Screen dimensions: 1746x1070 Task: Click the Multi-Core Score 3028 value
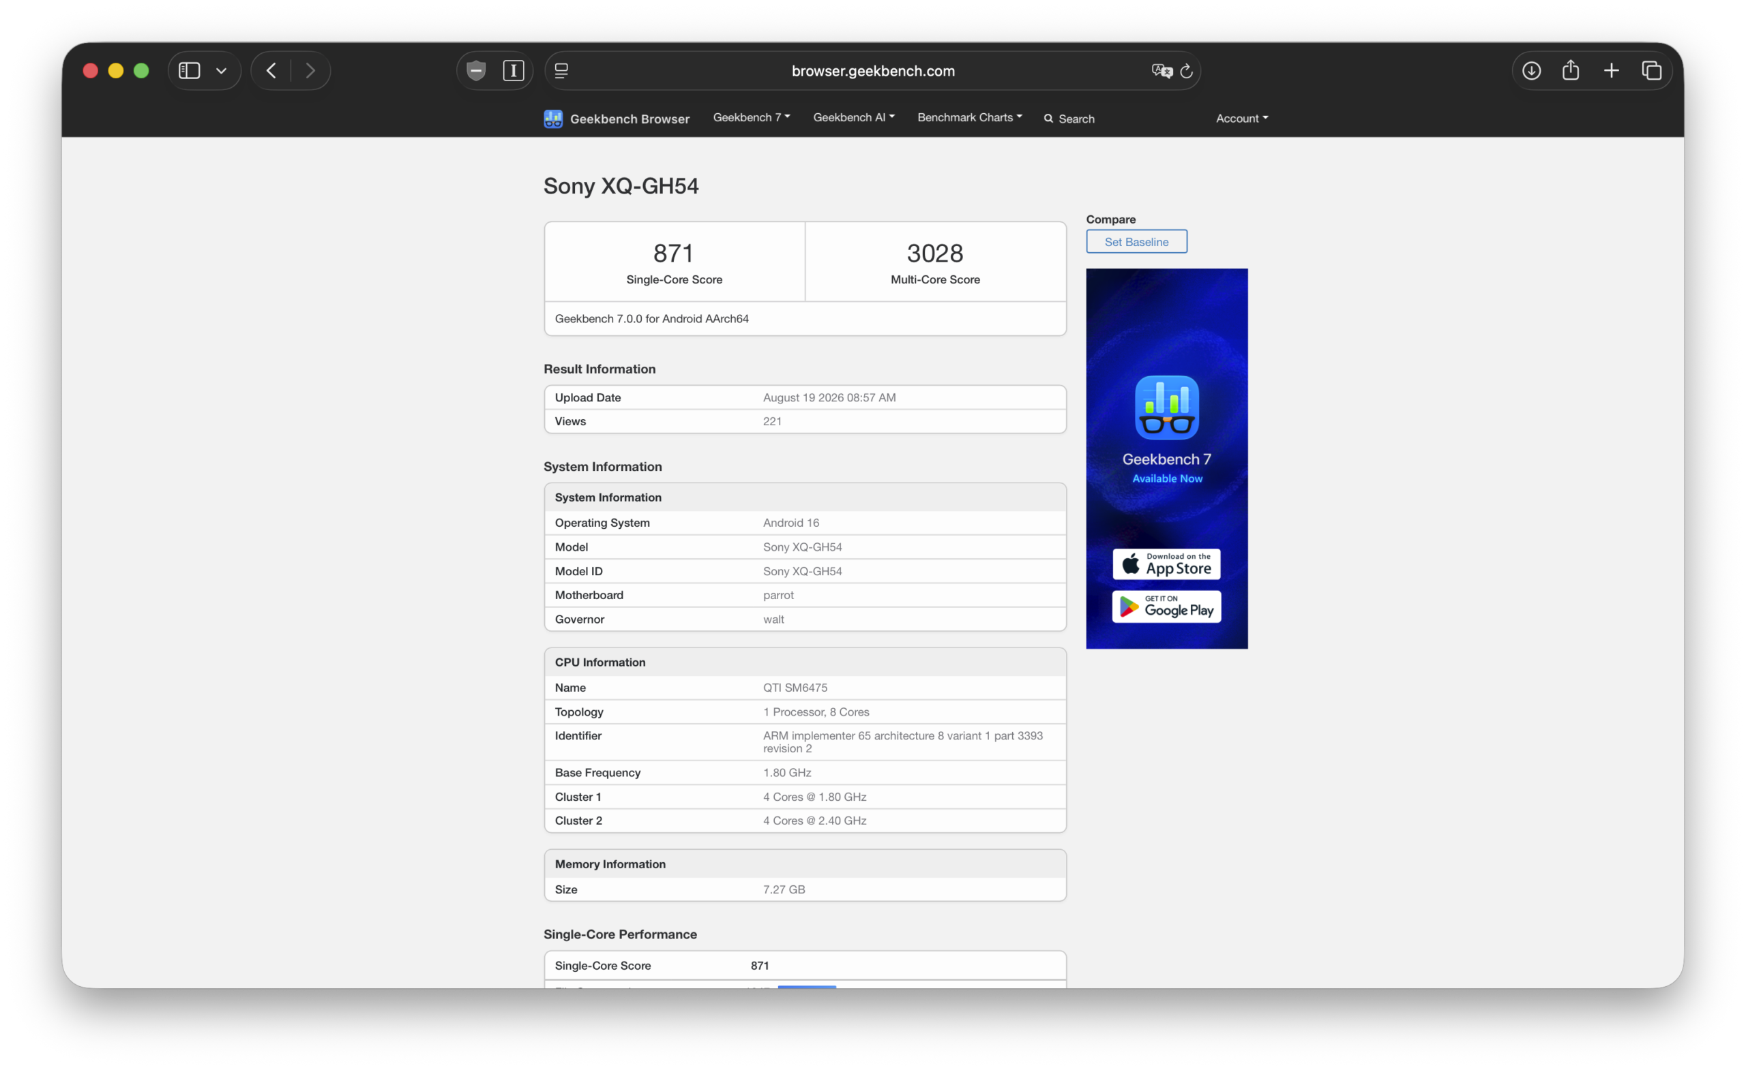tap(934, 253)
